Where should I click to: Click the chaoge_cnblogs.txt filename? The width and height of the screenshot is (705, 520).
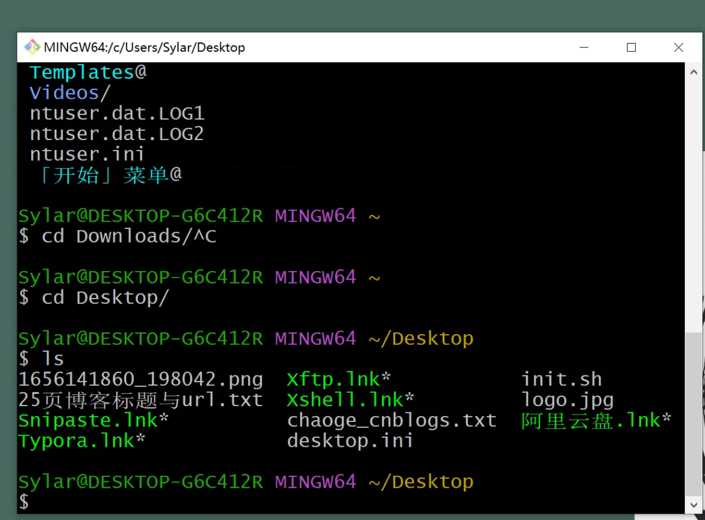tap(392, 420)
